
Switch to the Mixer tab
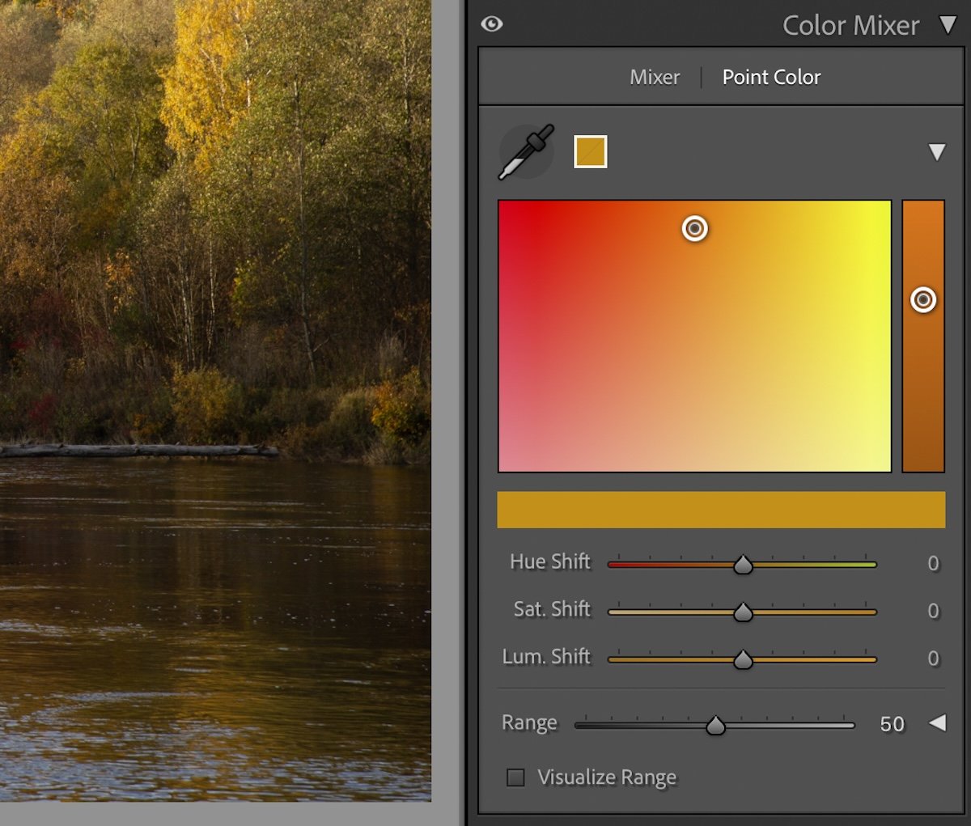coord(654,77)
